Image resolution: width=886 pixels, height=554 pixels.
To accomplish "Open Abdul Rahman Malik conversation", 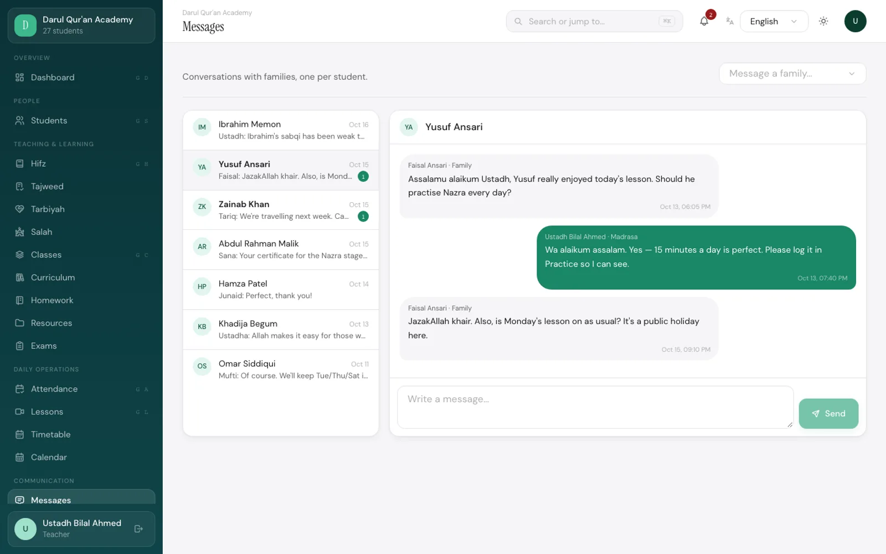I will point(281,250).
